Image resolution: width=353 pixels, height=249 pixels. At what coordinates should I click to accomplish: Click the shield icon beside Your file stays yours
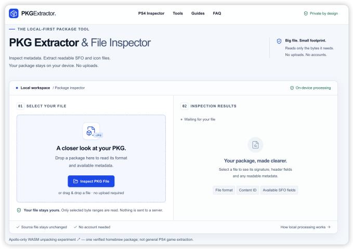[19, 210]
